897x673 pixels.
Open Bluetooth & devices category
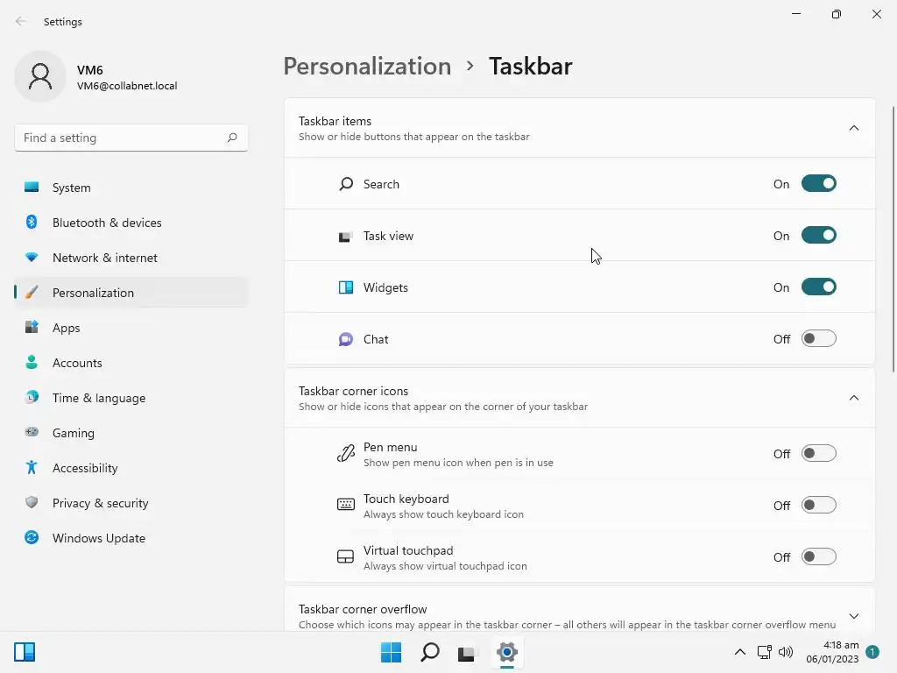(x=131, y=223)
